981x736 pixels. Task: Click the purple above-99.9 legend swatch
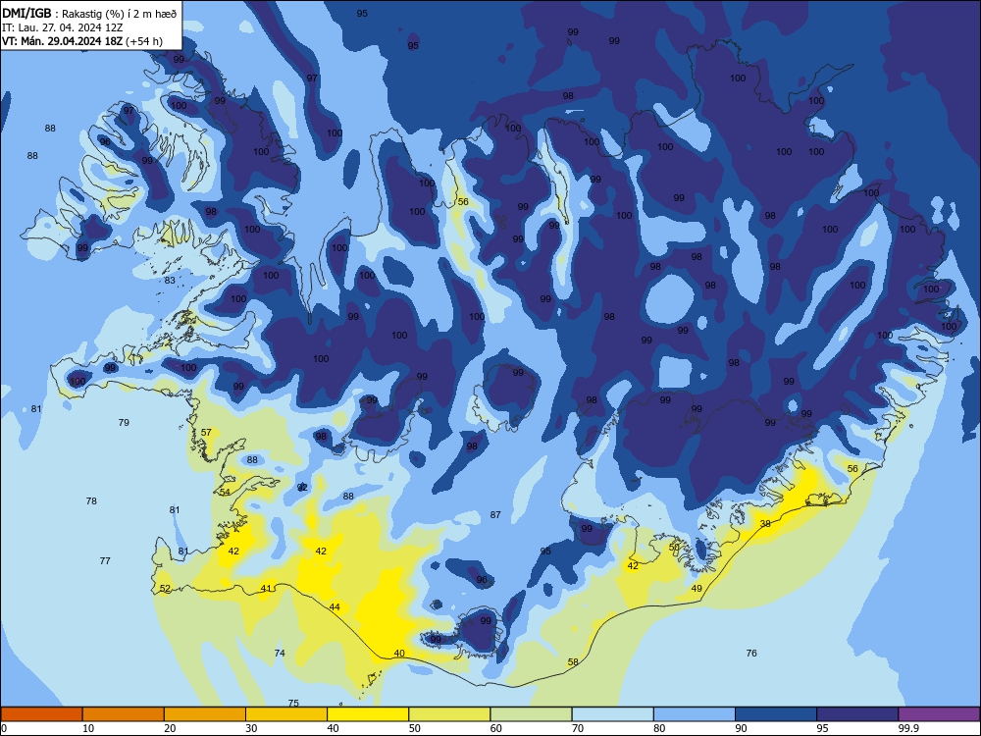(939, 714)
